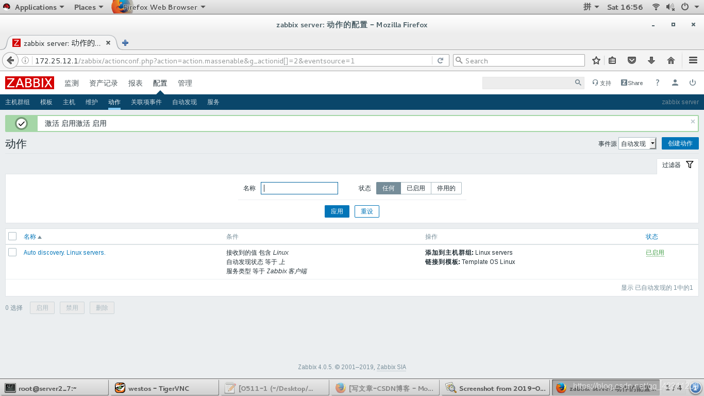Reload the page with the refresh icon
704x396 pixels.
(441, 60)
